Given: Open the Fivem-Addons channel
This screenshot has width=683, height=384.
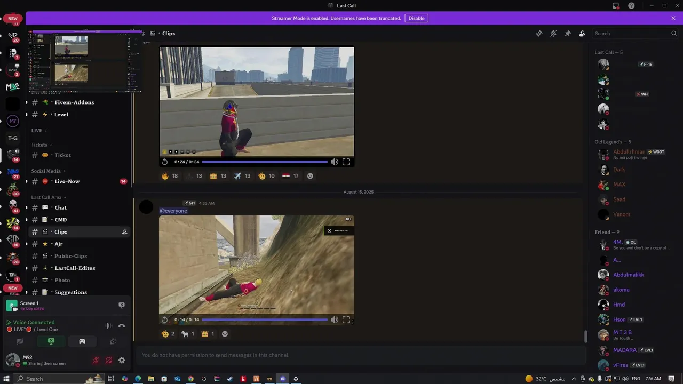Looking at the screenshot, I should 78,102.
